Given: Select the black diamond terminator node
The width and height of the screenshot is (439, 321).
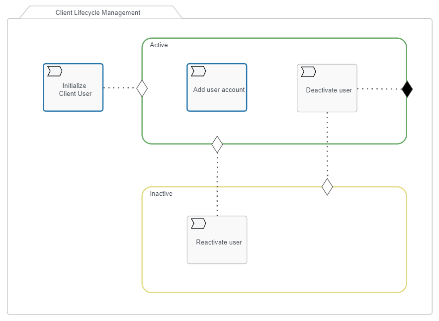Looking at the screenshot, I should click(407, 89).
